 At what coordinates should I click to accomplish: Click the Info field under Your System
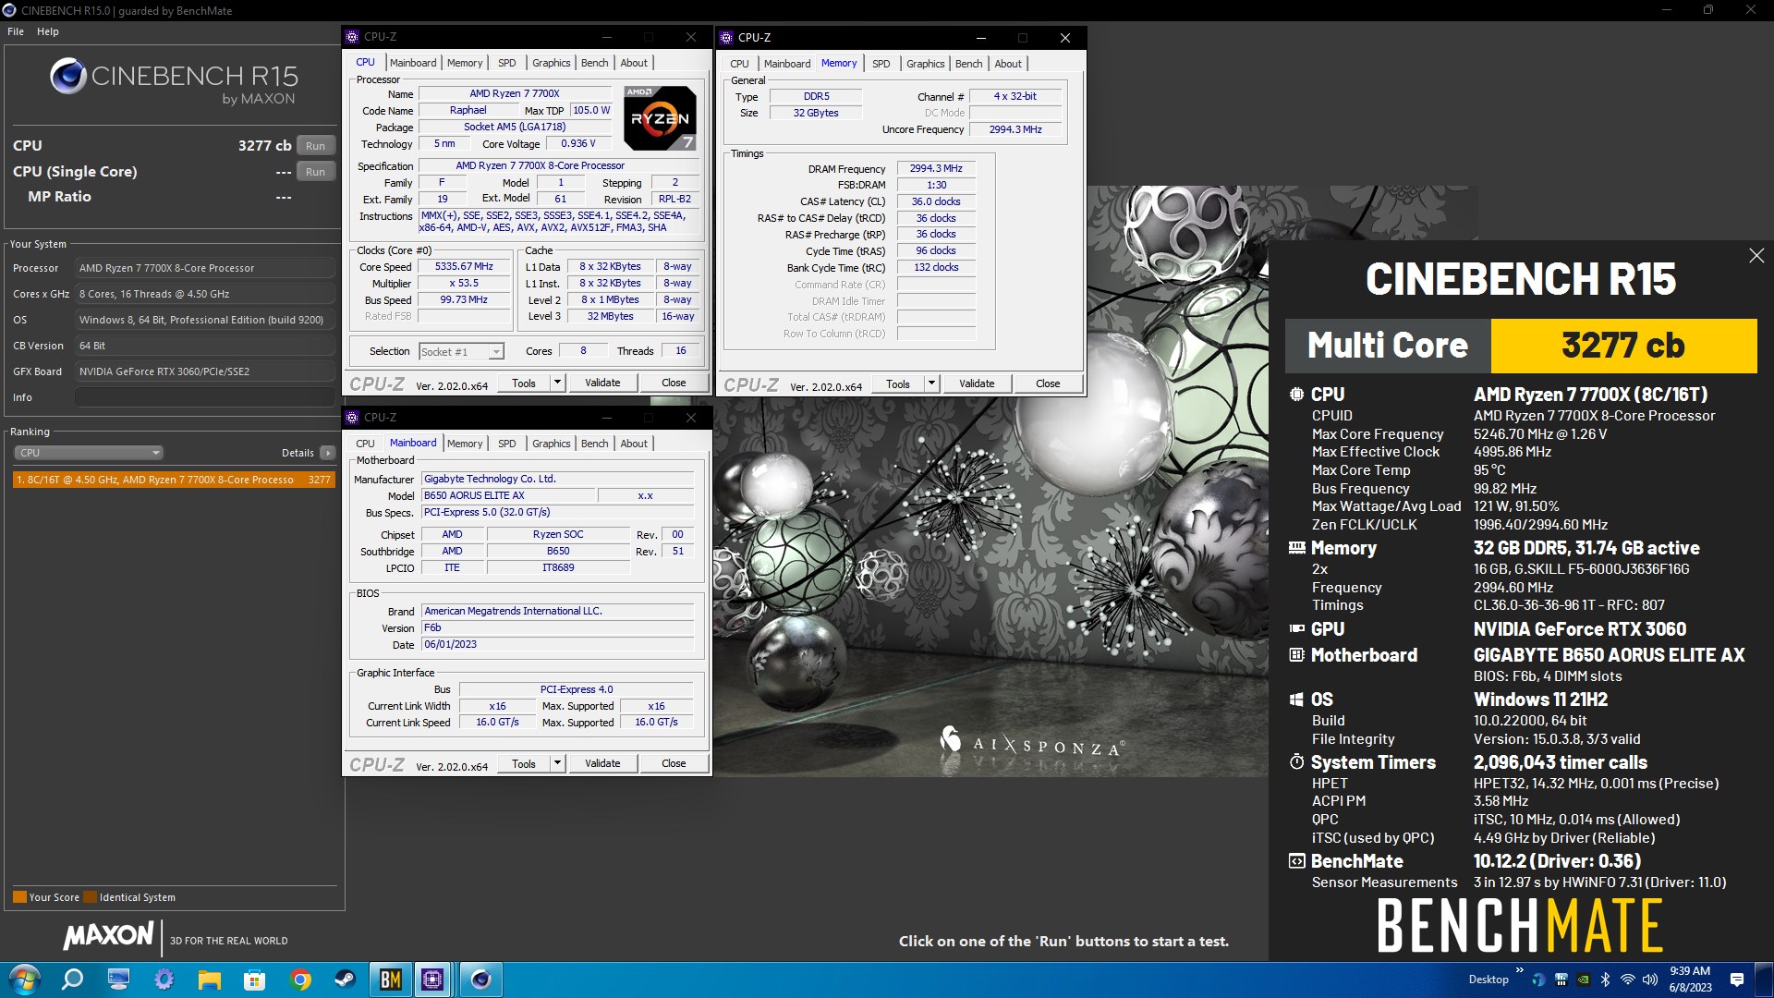205,397
